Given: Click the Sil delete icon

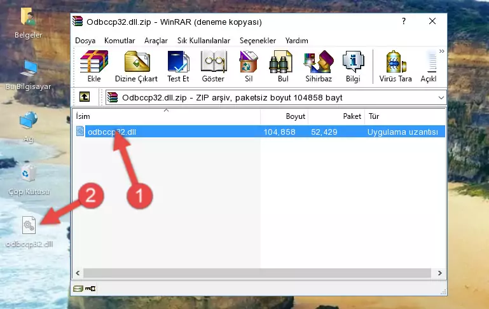Looking at the screenshot, I should coord(248,62).
